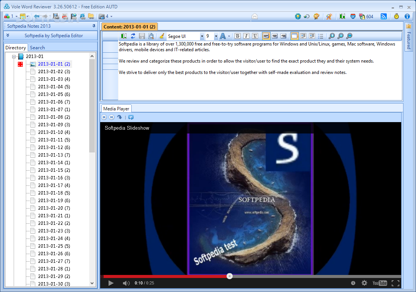The image size is (416, 292).
Task: Click the gray forward arrow
Action: [45, 16]
